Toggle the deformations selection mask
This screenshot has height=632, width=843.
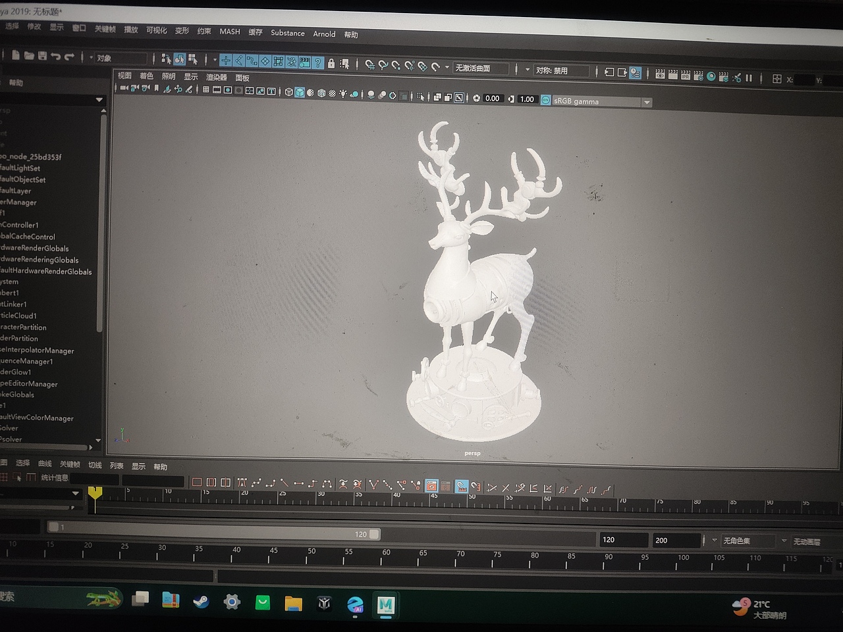[x=278, y=62]
